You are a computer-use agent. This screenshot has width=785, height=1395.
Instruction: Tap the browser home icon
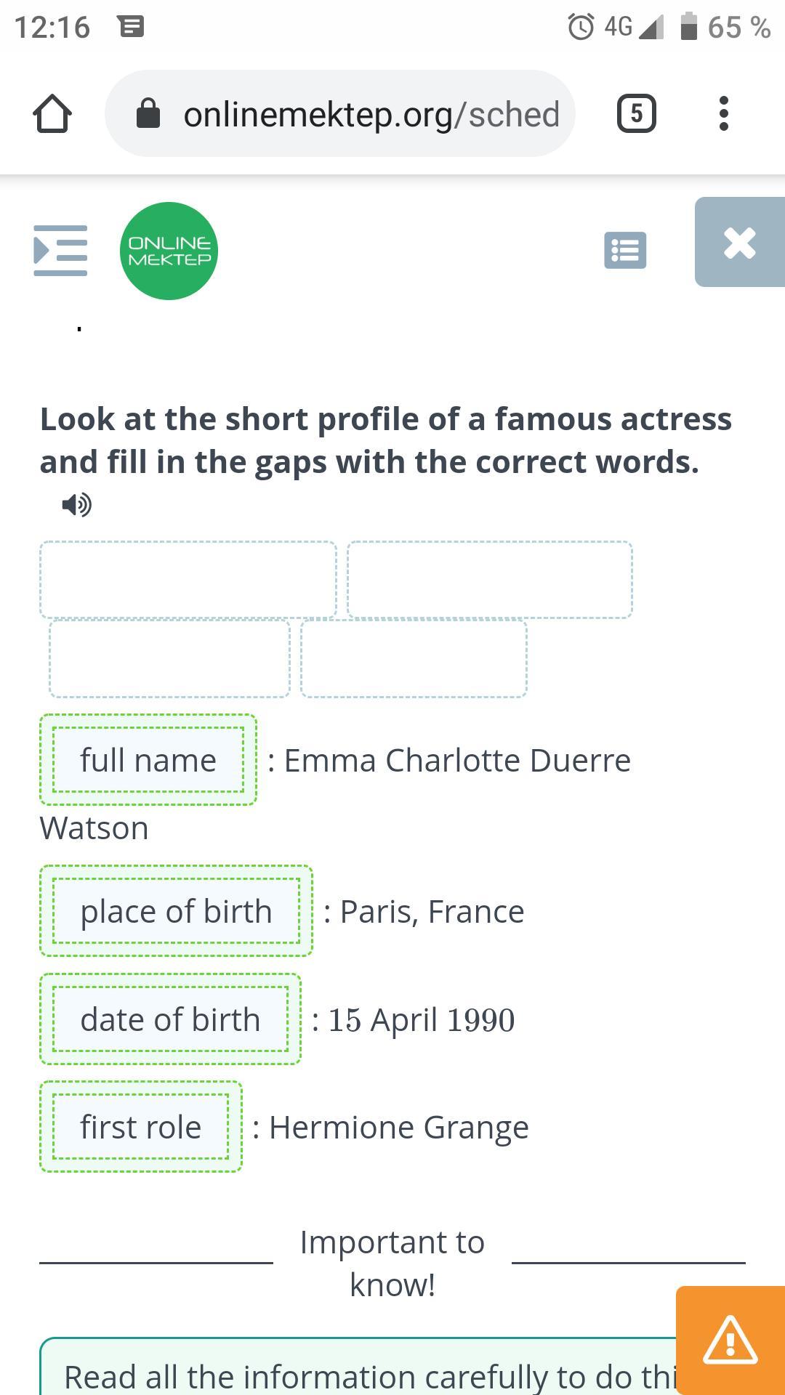coord(52,114)
